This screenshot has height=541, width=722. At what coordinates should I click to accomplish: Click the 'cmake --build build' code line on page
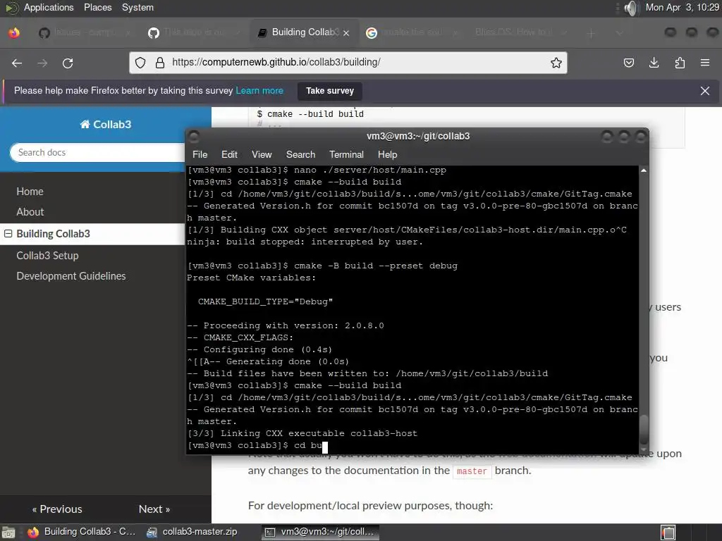tap(310, 114)
